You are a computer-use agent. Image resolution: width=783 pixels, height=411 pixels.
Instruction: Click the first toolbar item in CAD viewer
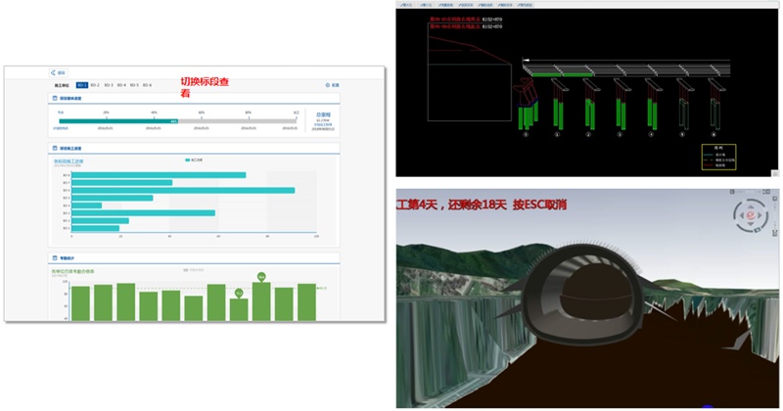406,5
